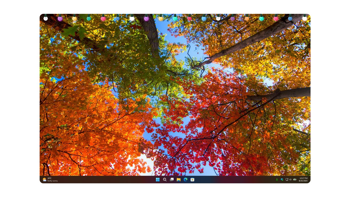Screen dimensions: 350x197
Task: Select the purple bulb on the light string
Action: [x=147, y=18]
